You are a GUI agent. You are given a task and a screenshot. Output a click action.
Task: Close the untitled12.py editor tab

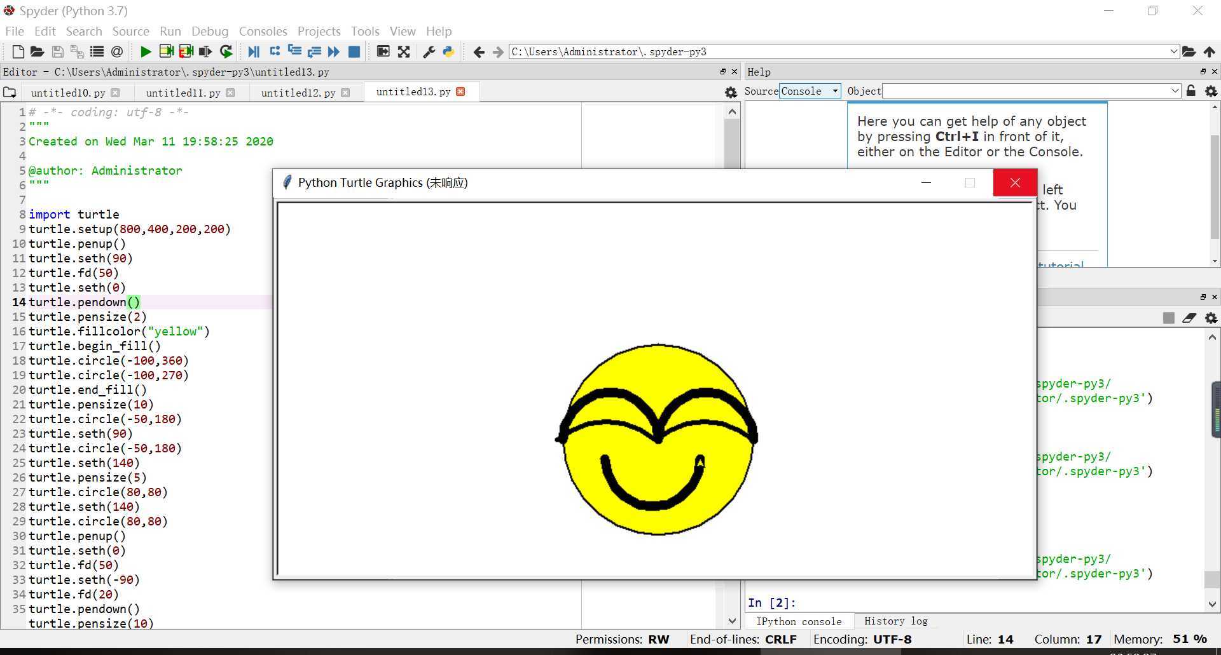[x=345, y=93]
